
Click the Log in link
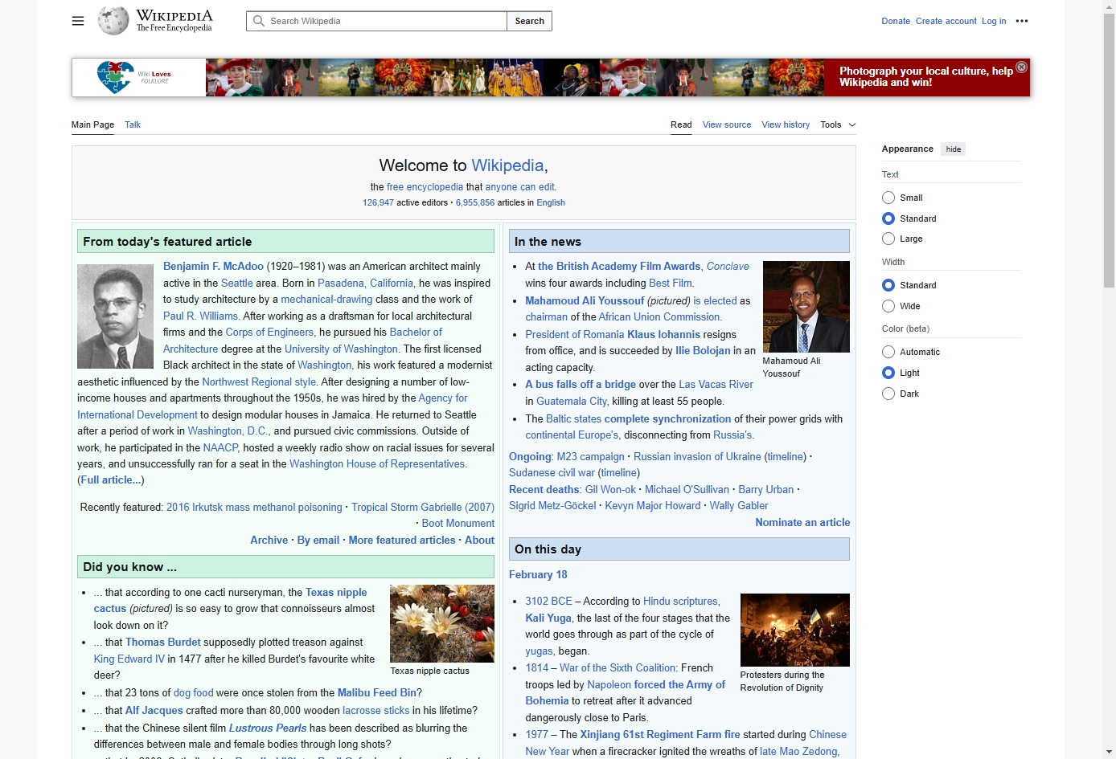click(994, 21)
